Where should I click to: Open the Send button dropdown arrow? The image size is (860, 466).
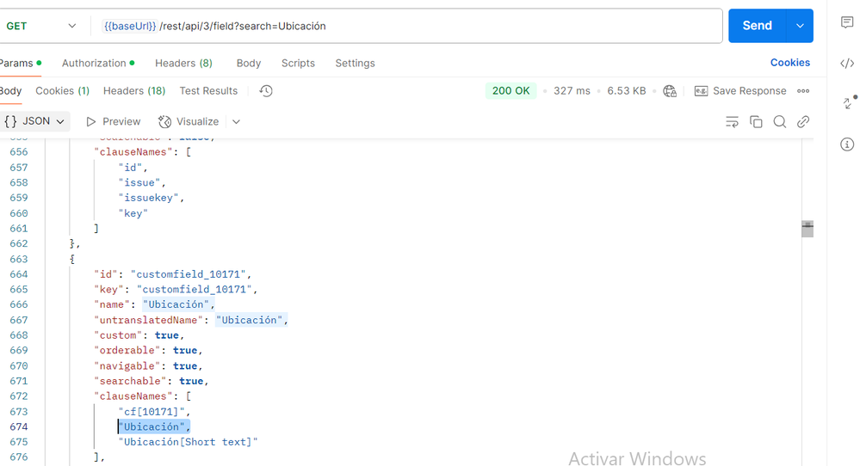pos(801,26)
